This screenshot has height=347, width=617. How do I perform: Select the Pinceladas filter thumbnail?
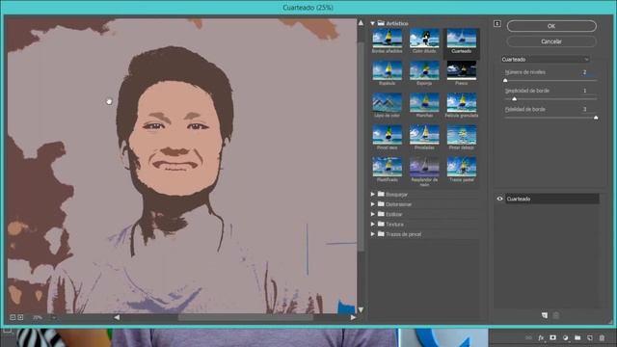(x=424, y=135)
